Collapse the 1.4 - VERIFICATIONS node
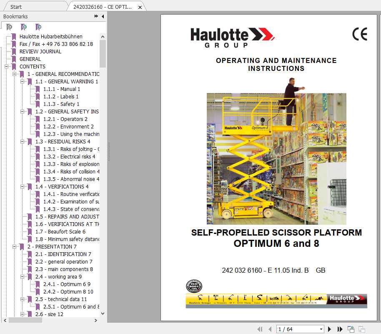The height and width of the screenshot is (334, 381). coord(23,186)
